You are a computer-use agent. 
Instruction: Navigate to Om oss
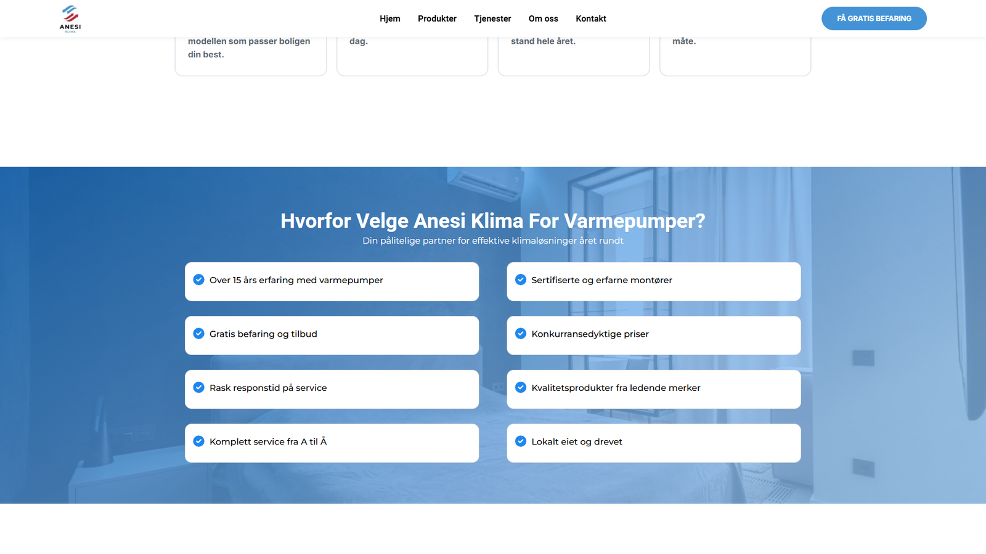[x=543, y=18]
